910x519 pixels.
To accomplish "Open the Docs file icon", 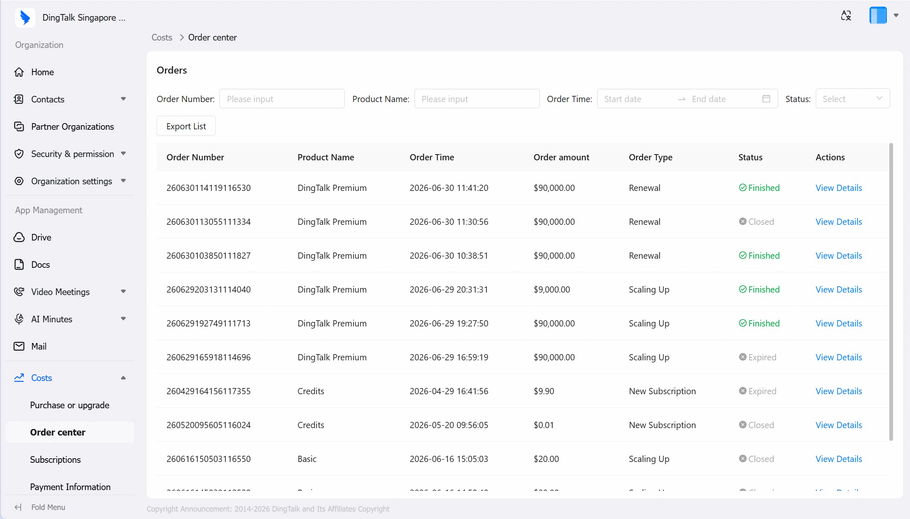I will coord(19,265).
